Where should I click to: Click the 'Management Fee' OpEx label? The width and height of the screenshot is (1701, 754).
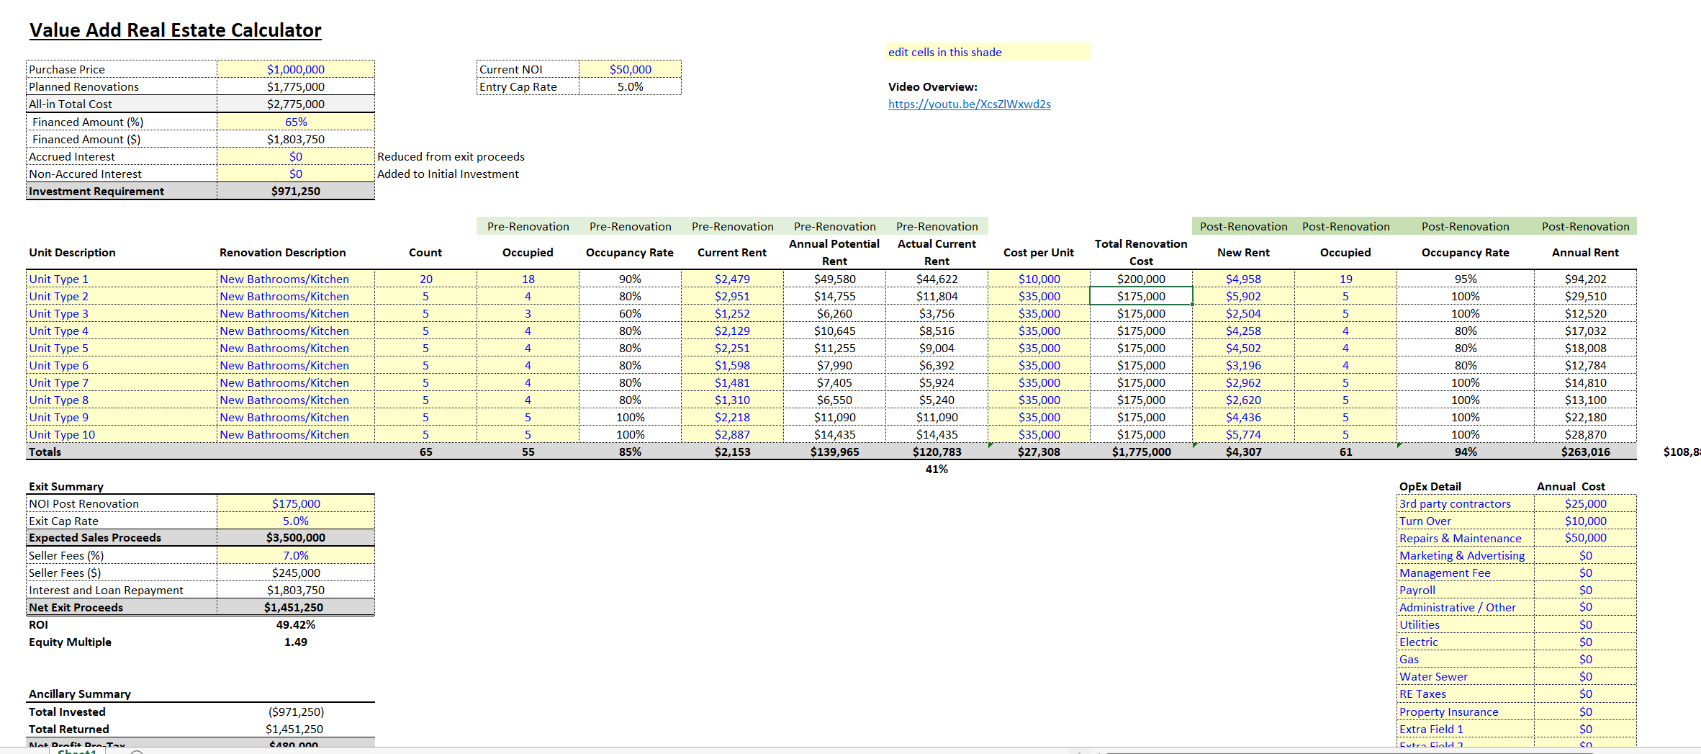point(1445,573)
